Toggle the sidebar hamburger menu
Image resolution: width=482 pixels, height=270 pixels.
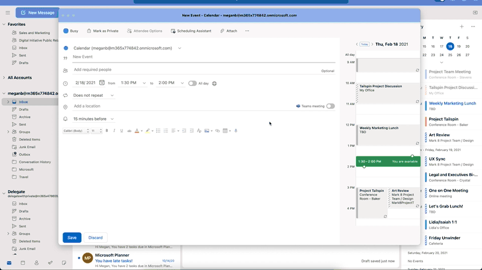[8, 13]
